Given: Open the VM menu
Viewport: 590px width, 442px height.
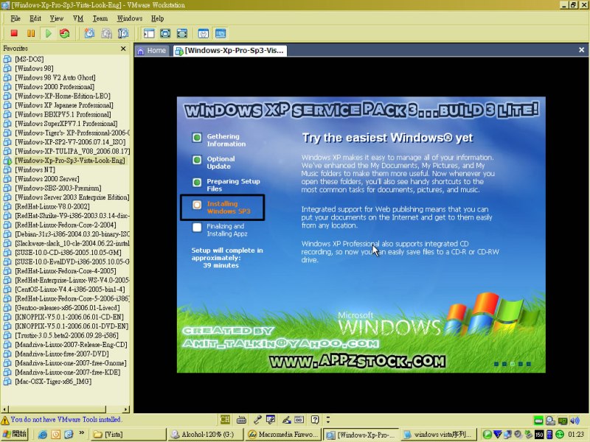Looking at the screenshot, I should point(78,18).
